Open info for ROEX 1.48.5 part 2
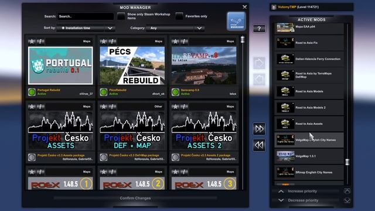 [x=112, y=172]
